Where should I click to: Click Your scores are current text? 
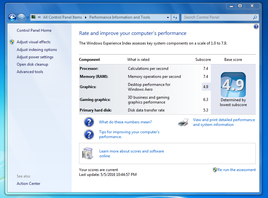[x=98, y=170]
